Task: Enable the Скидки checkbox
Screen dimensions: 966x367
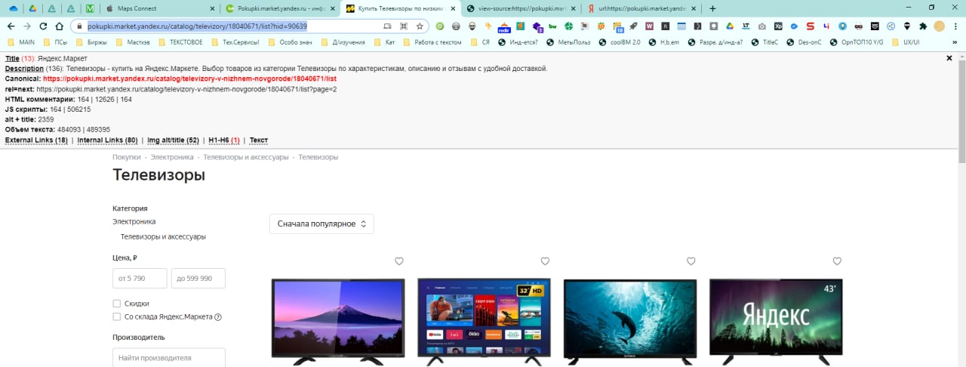Action: point(116,304)
